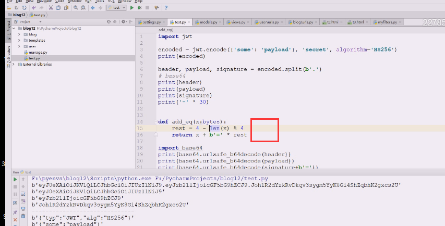Click the Down stack trace arrow in Run panel
445x226 pixels.
[x=23, y=186]
